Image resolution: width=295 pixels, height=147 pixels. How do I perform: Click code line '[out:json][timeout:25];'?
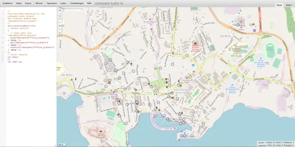point(21,26)
